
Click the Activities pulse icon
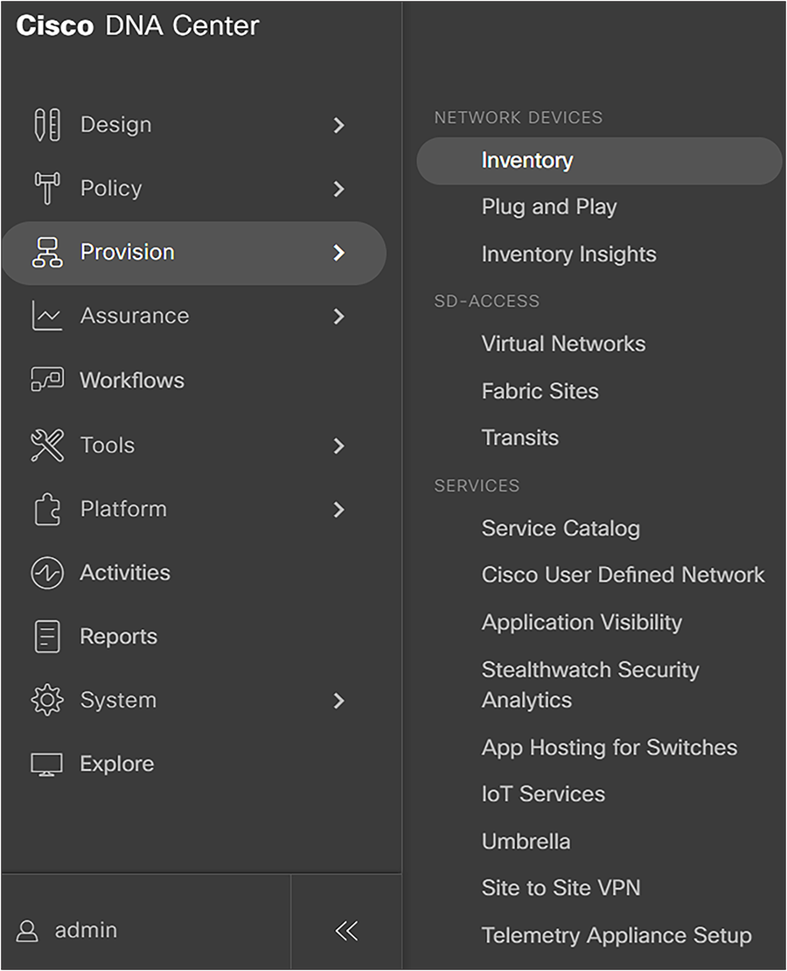pyautogui.click(x=47, y=573)
